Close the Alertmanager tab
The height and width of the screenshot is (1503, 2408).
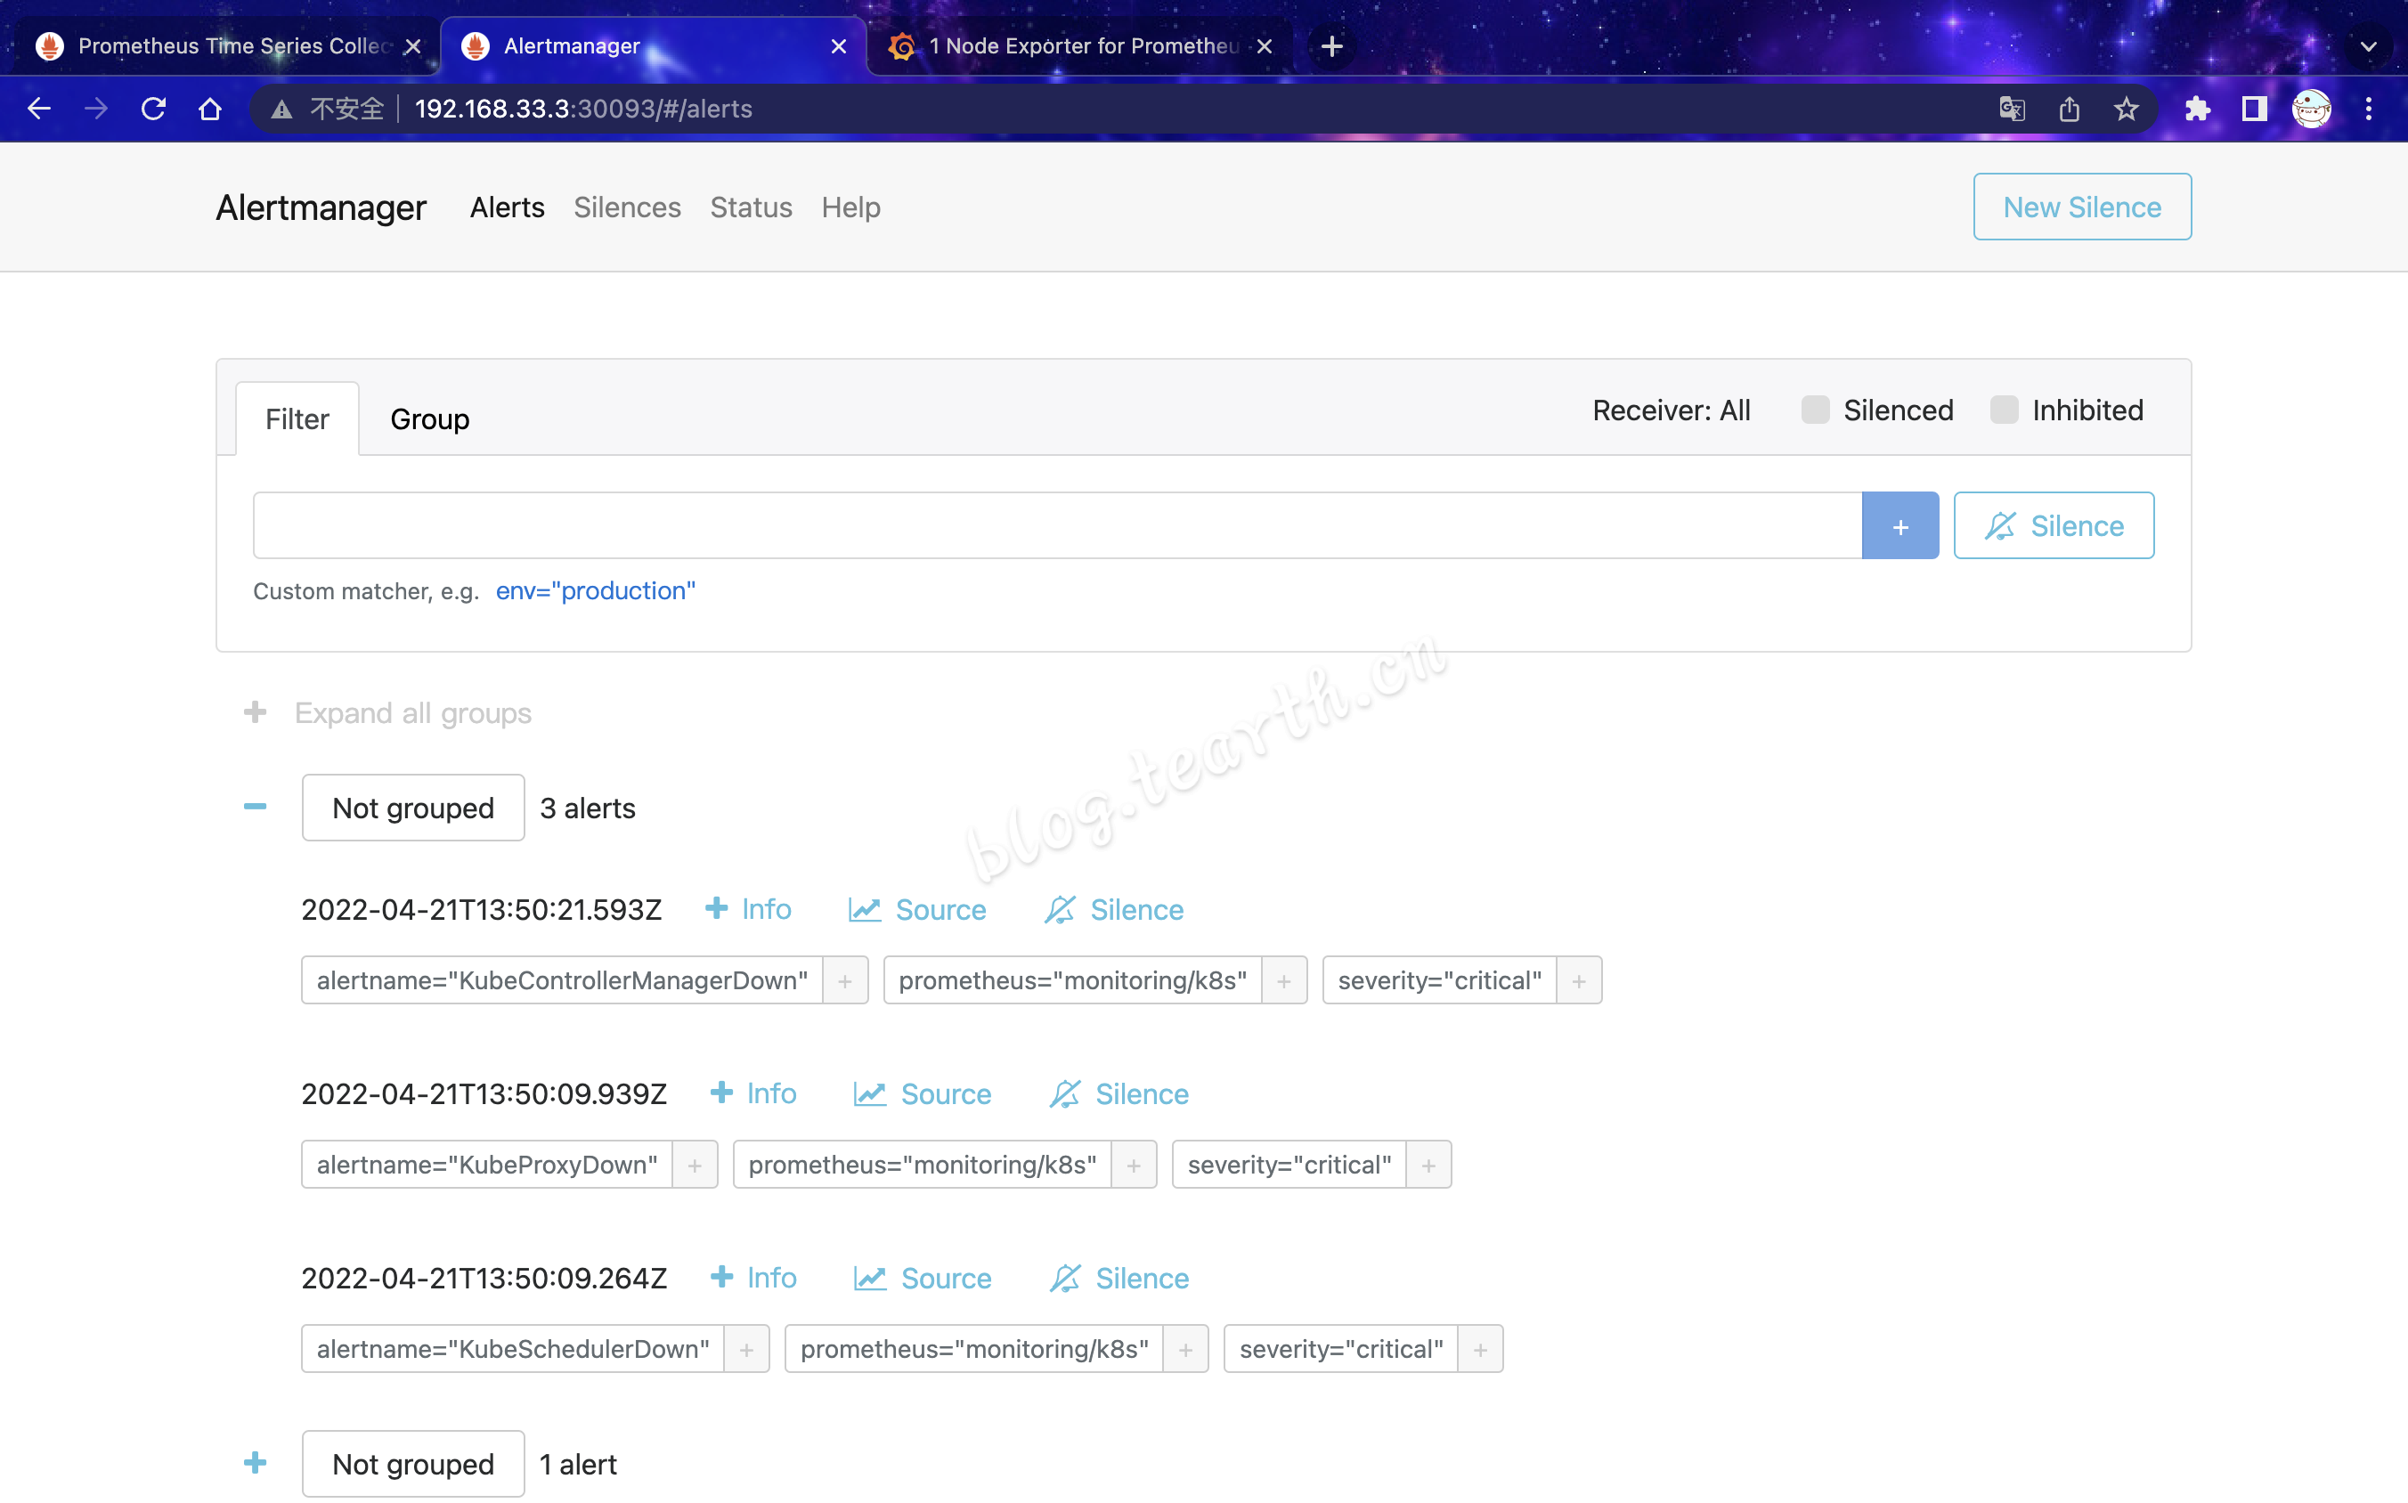[x=838, y=45]
